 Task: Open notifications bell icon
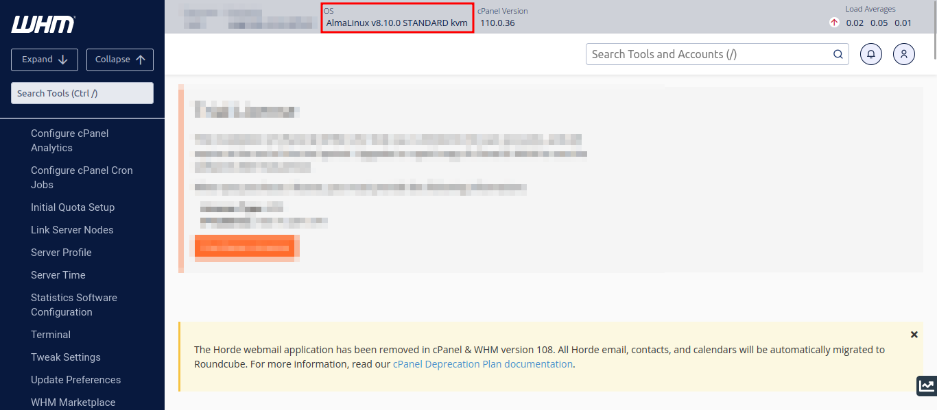pos(871,54)
